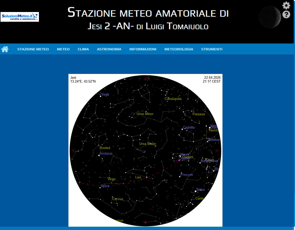The image size is (295, 230).
Task: Click the Cassiopeia constellation label
Action: tap(173, 99)
